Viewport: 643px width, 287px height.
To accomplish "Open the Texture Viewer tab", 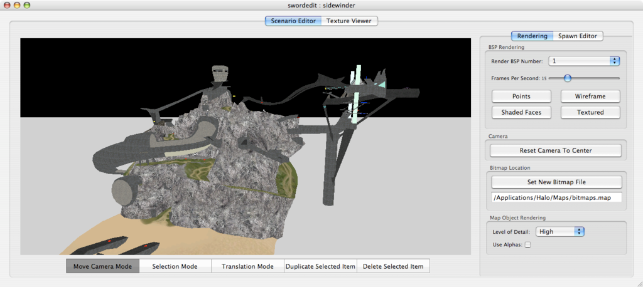I will (x=349, y=21).
